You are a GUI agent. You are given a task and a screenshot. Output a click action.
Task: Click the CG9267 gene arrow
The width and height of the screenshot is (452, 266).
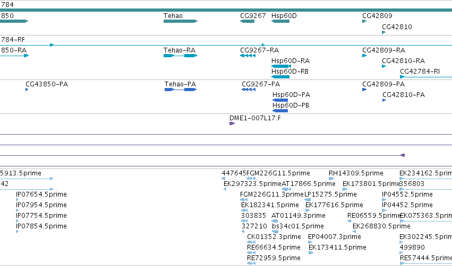248,21
